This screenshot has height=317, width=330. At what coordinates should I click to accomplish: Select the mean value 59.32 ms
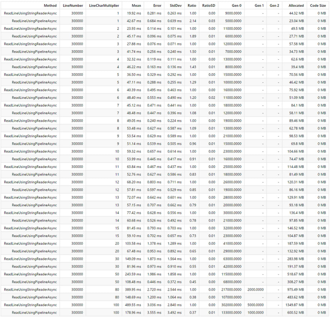134,151
